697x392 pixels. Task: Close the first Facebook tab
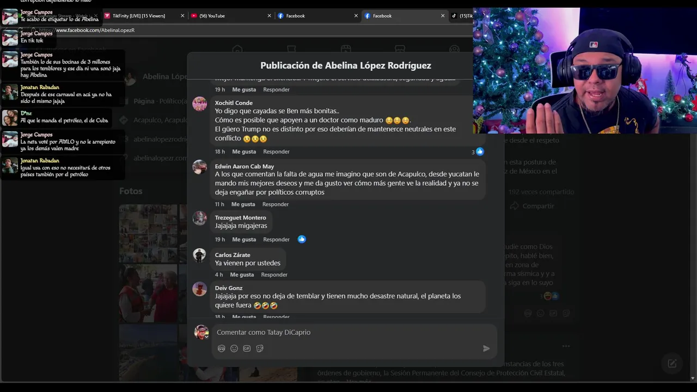(356, 16)
